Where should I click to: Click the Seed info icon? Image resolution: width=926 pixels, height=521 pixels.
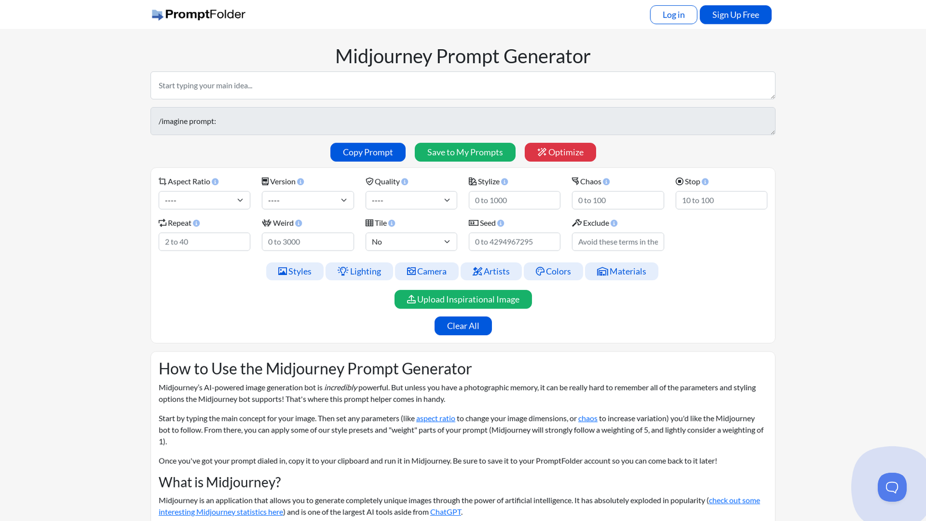pyautogui.click(x=501, y=223)
